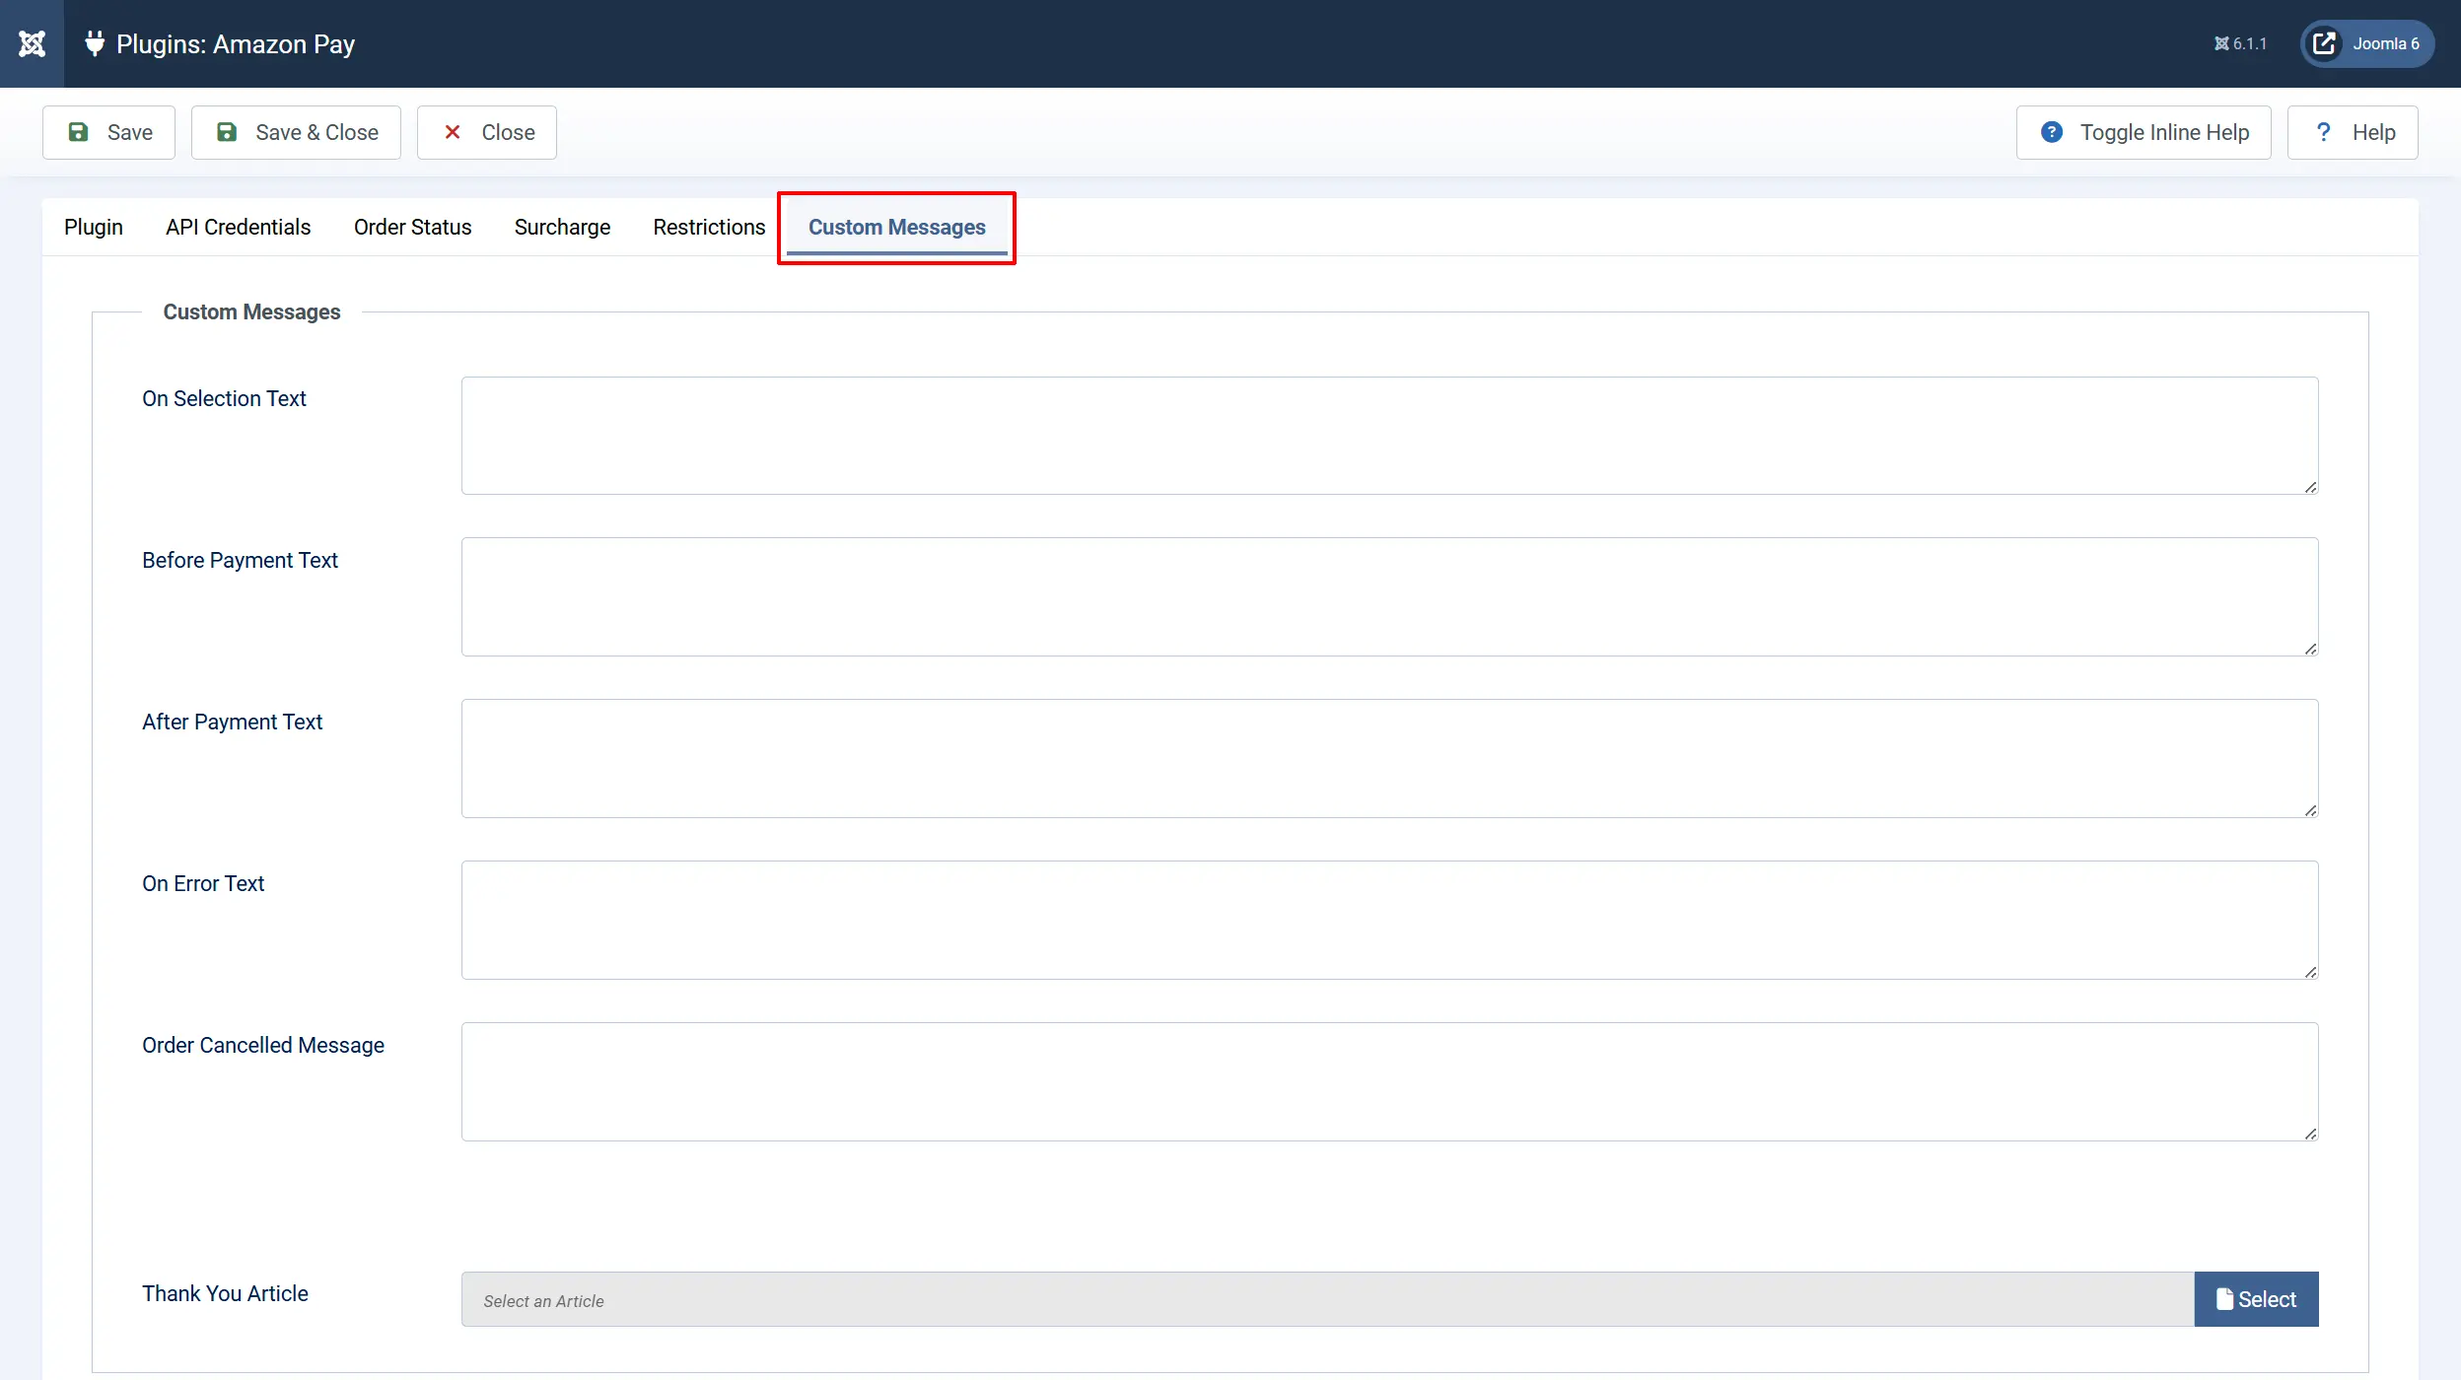
Task: Click the Joomla 6.1.1 version indicator
Action: 2240,43
